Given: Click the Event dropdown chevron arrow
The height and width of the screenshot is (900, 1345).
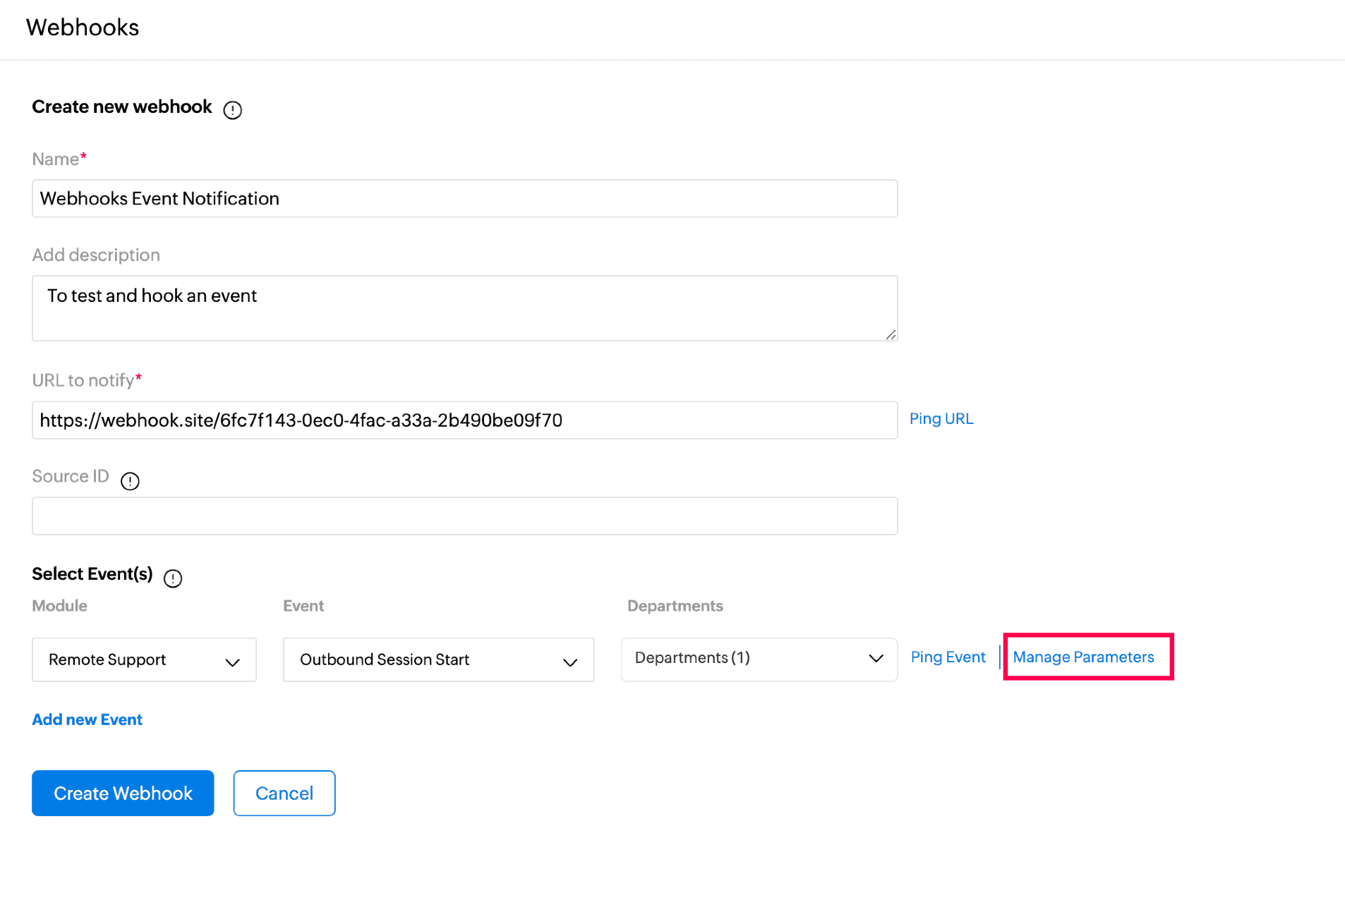Looking at the screenshot, I should click(x=570, y=662).
